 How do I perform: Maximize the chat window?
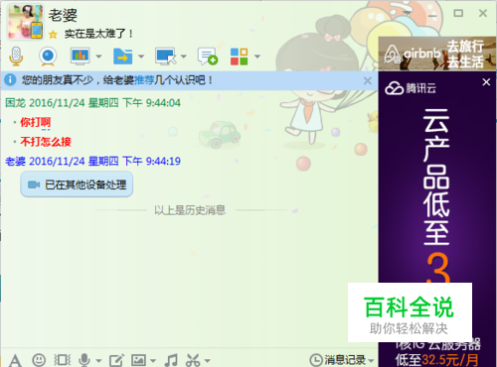point(458,13)
